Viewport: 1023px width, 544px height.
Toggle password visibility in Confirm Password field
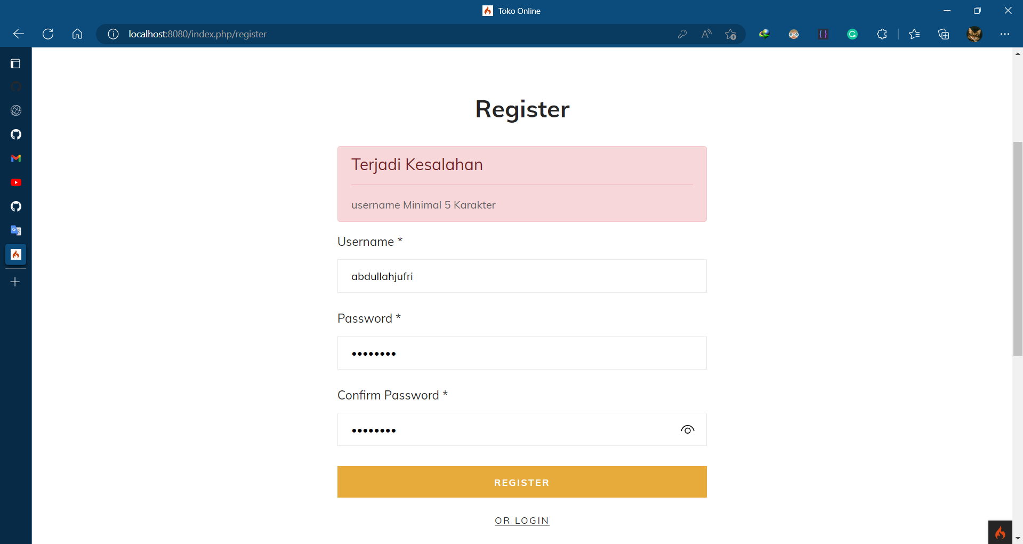pyautogui.click(x=687, y=429)
